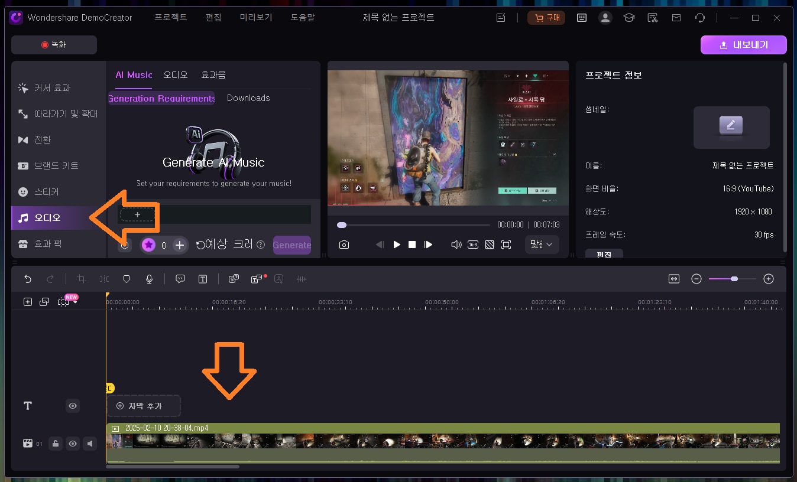
Task: Open 커서 효과 in the sidebar
Action: 59,88
